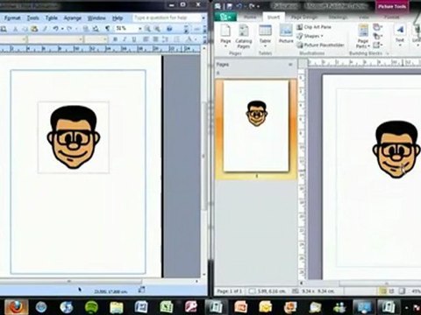Click the 'Type a question for help' box
Screen dimensions: 421x315
pos(166,18)
